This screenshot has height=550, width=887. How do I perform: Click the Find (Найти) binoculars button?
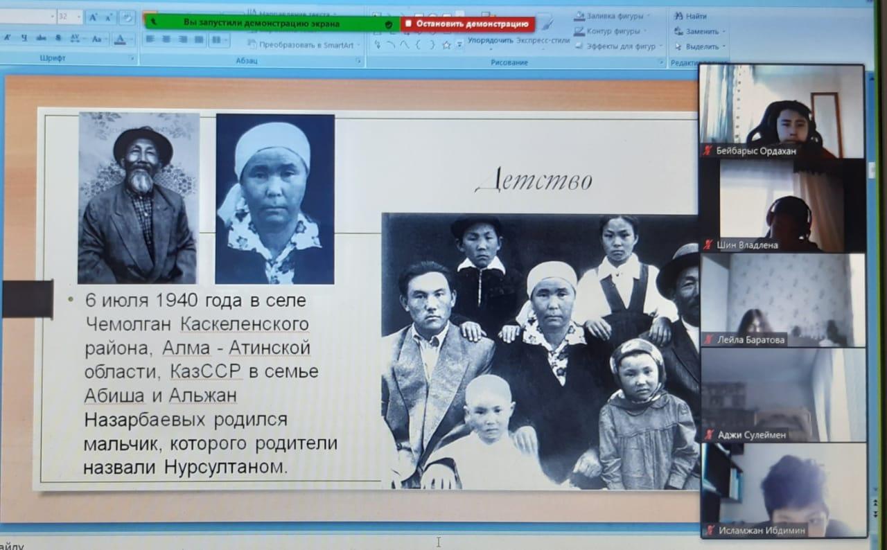(690, 16)
